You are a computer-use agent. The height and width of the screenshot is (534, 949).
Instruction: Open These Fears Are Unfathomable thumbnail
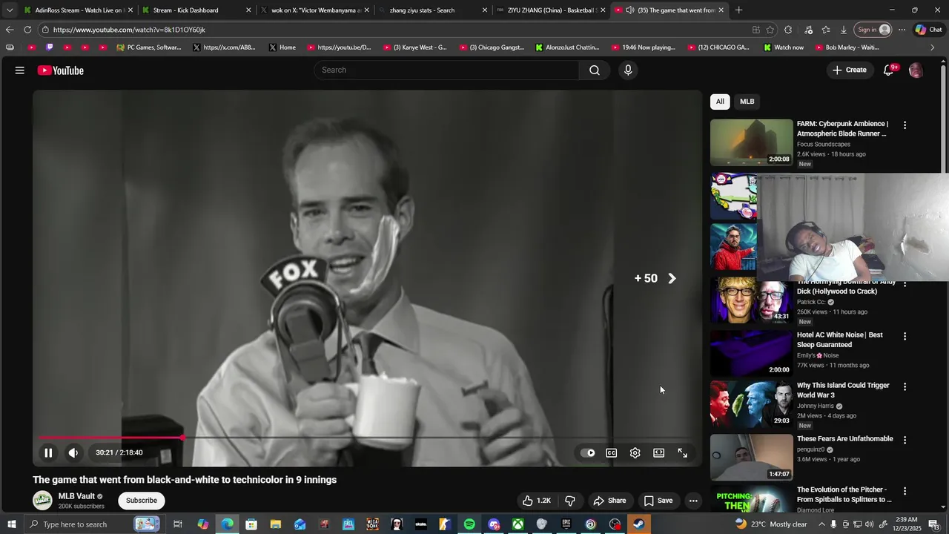751,457
